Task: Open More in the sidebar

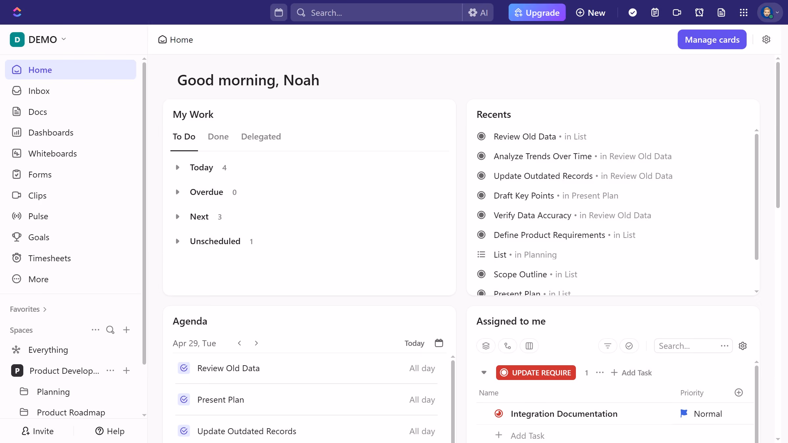Action: (x=71, y=279)
